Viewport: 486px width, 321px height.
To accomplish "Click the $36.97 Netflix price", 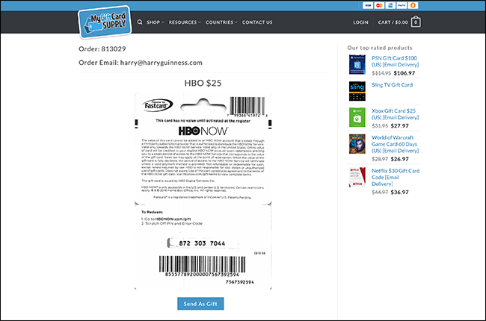I will click(x=399, y=192).
